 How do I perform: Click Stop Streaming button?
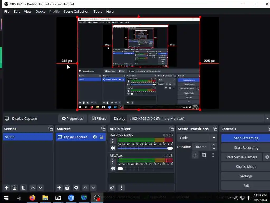point(246,138)
